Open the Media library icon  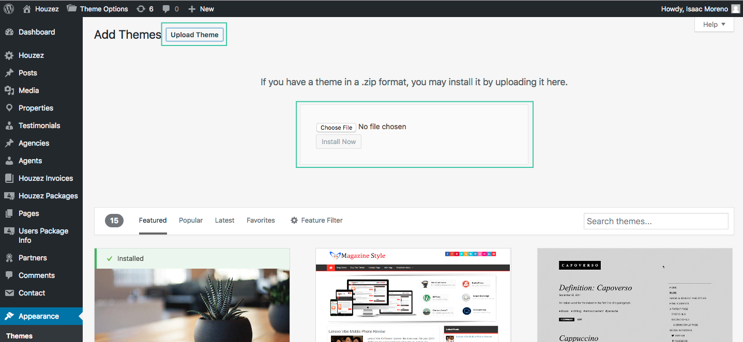tap(9, 90)
